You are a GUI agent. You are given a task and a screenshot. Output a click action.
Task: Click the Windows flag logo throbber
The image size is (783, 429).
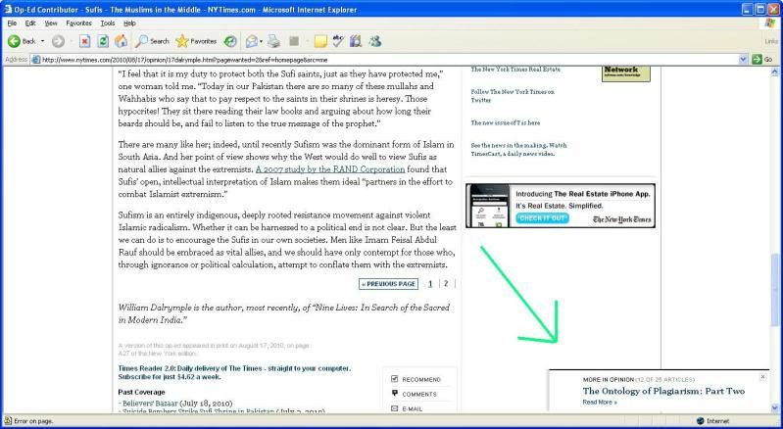click(x=769, y=23)
